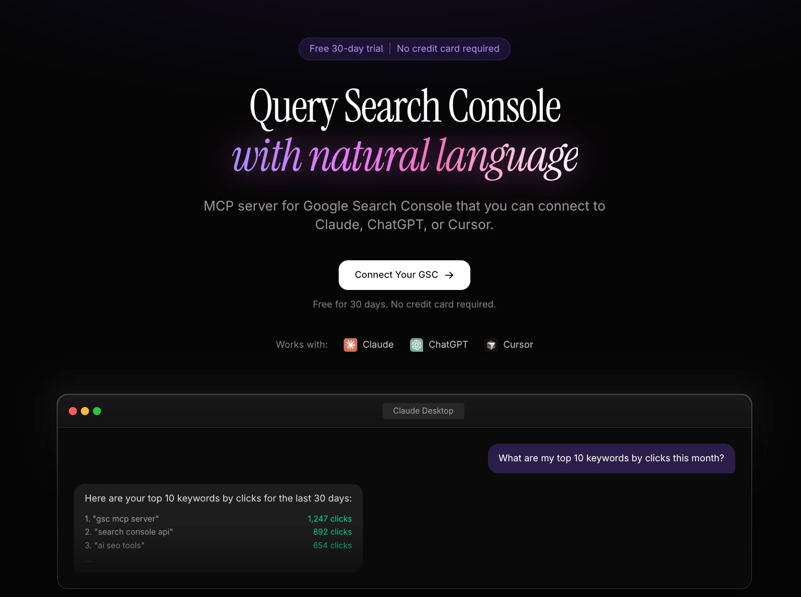Click the Claude logo icon
Image resolution: width=801 pixels, height=597 pixels.
tap(350, 345)
